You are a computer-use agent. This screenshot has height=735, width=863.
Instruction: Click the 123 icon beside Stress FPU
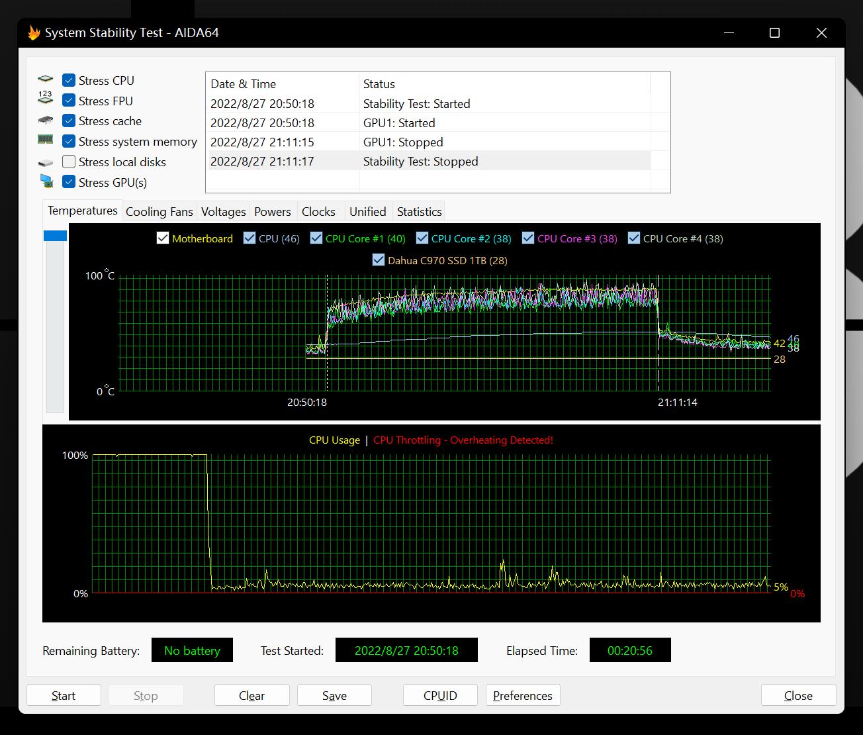coord(45,99)
